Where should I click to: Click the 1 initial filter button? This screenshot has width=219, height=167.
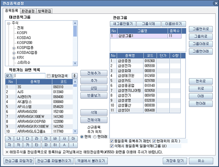click(73, 145)
